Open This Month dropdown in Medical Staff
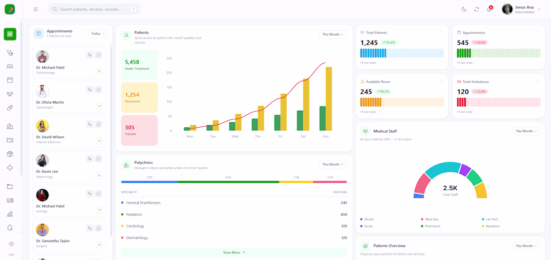 pos(526,131)
